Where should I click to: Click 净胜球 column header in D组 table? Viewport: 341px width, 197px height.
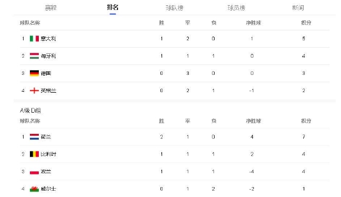[253, 121]
